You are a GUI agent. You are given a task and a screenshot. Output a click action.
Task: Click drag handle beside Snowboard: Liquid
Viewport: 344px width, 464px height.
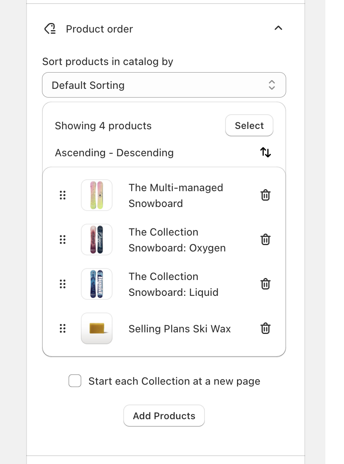point(63,284)
